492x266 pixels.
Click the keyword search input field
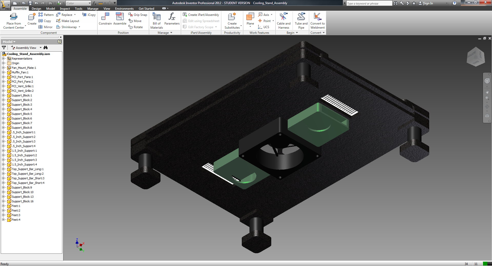coord(369,3)
